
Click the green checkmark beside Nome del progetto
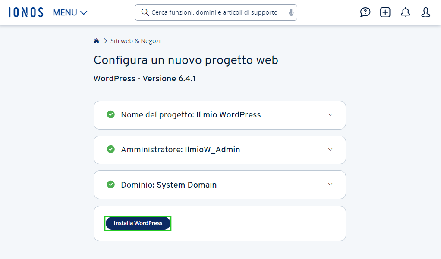(111, 114)
